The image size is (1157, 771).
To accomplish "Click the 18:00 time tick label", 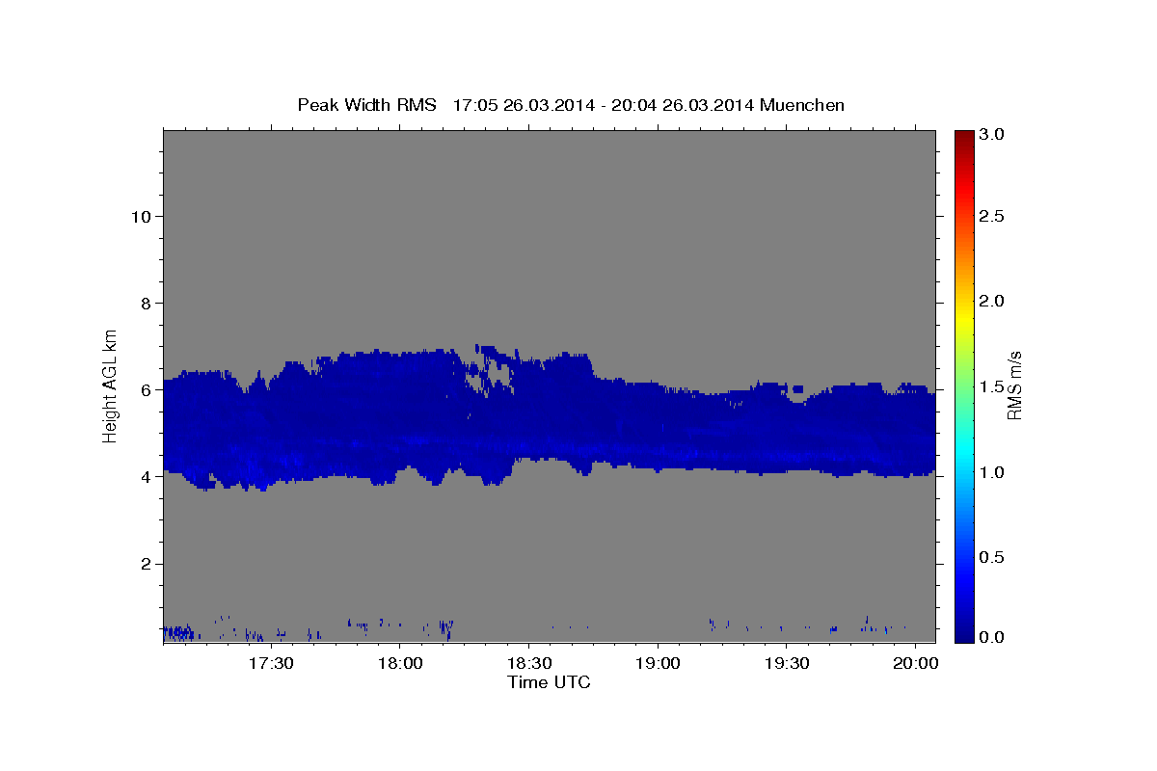I will (400, 663).
